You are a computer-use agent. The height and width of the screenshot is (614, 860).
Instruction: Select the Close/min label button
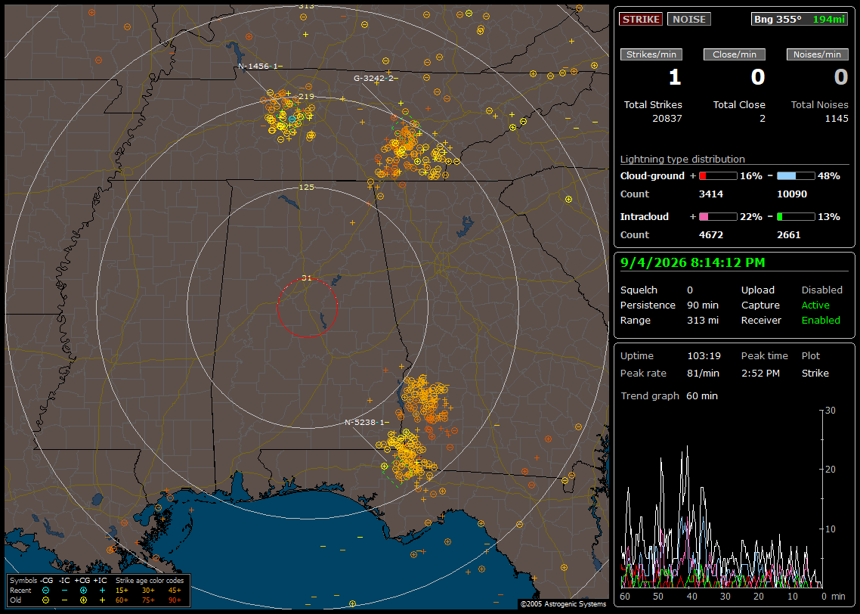735,54
